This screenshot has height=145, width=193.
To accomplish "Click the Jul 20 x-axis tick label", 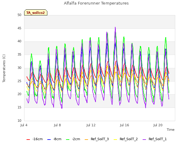I will coord(158,125).
